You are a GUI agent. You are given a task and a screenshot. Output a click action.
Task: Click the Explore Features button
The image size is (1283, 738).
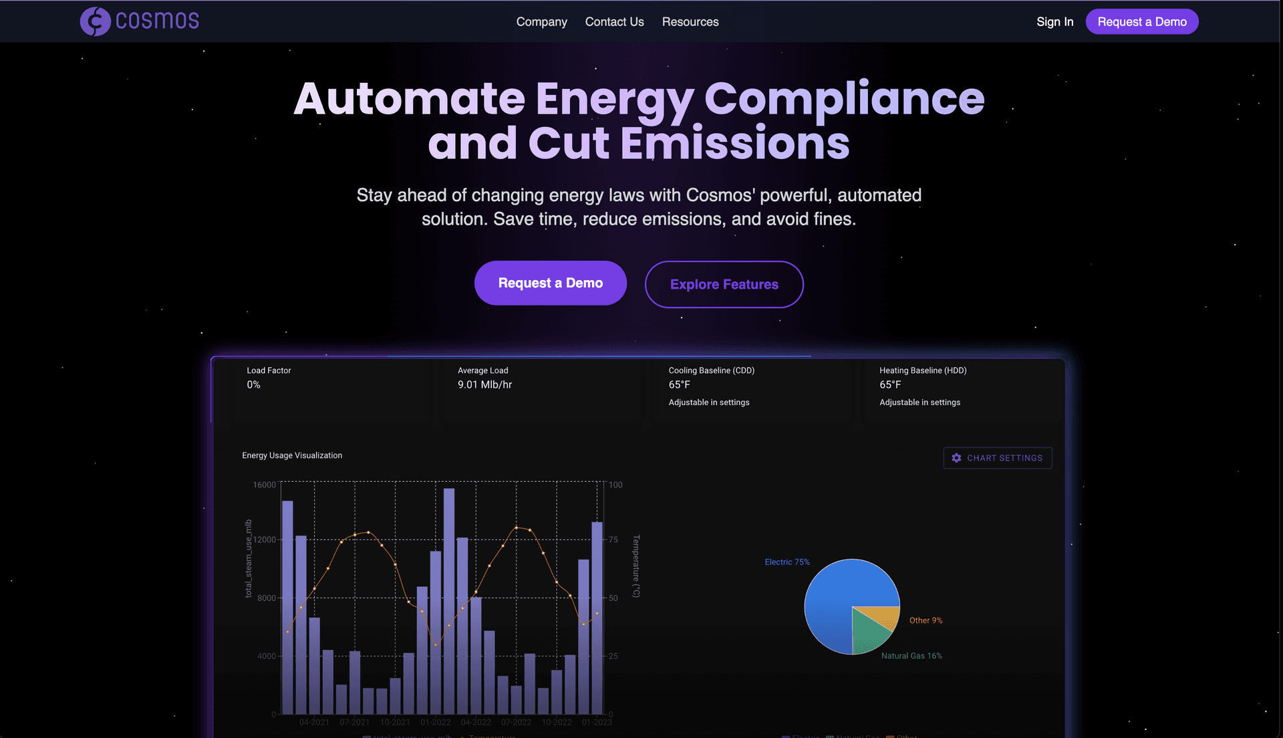coord(724,284)
